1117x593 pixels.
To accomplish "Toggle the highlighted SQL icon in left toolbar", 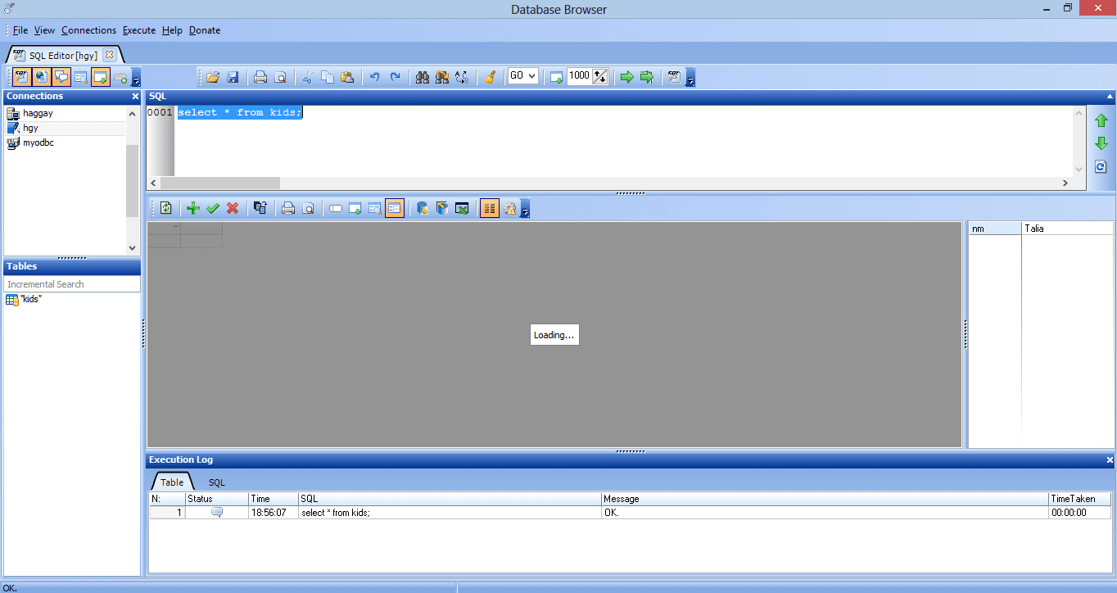I will 21,77.
